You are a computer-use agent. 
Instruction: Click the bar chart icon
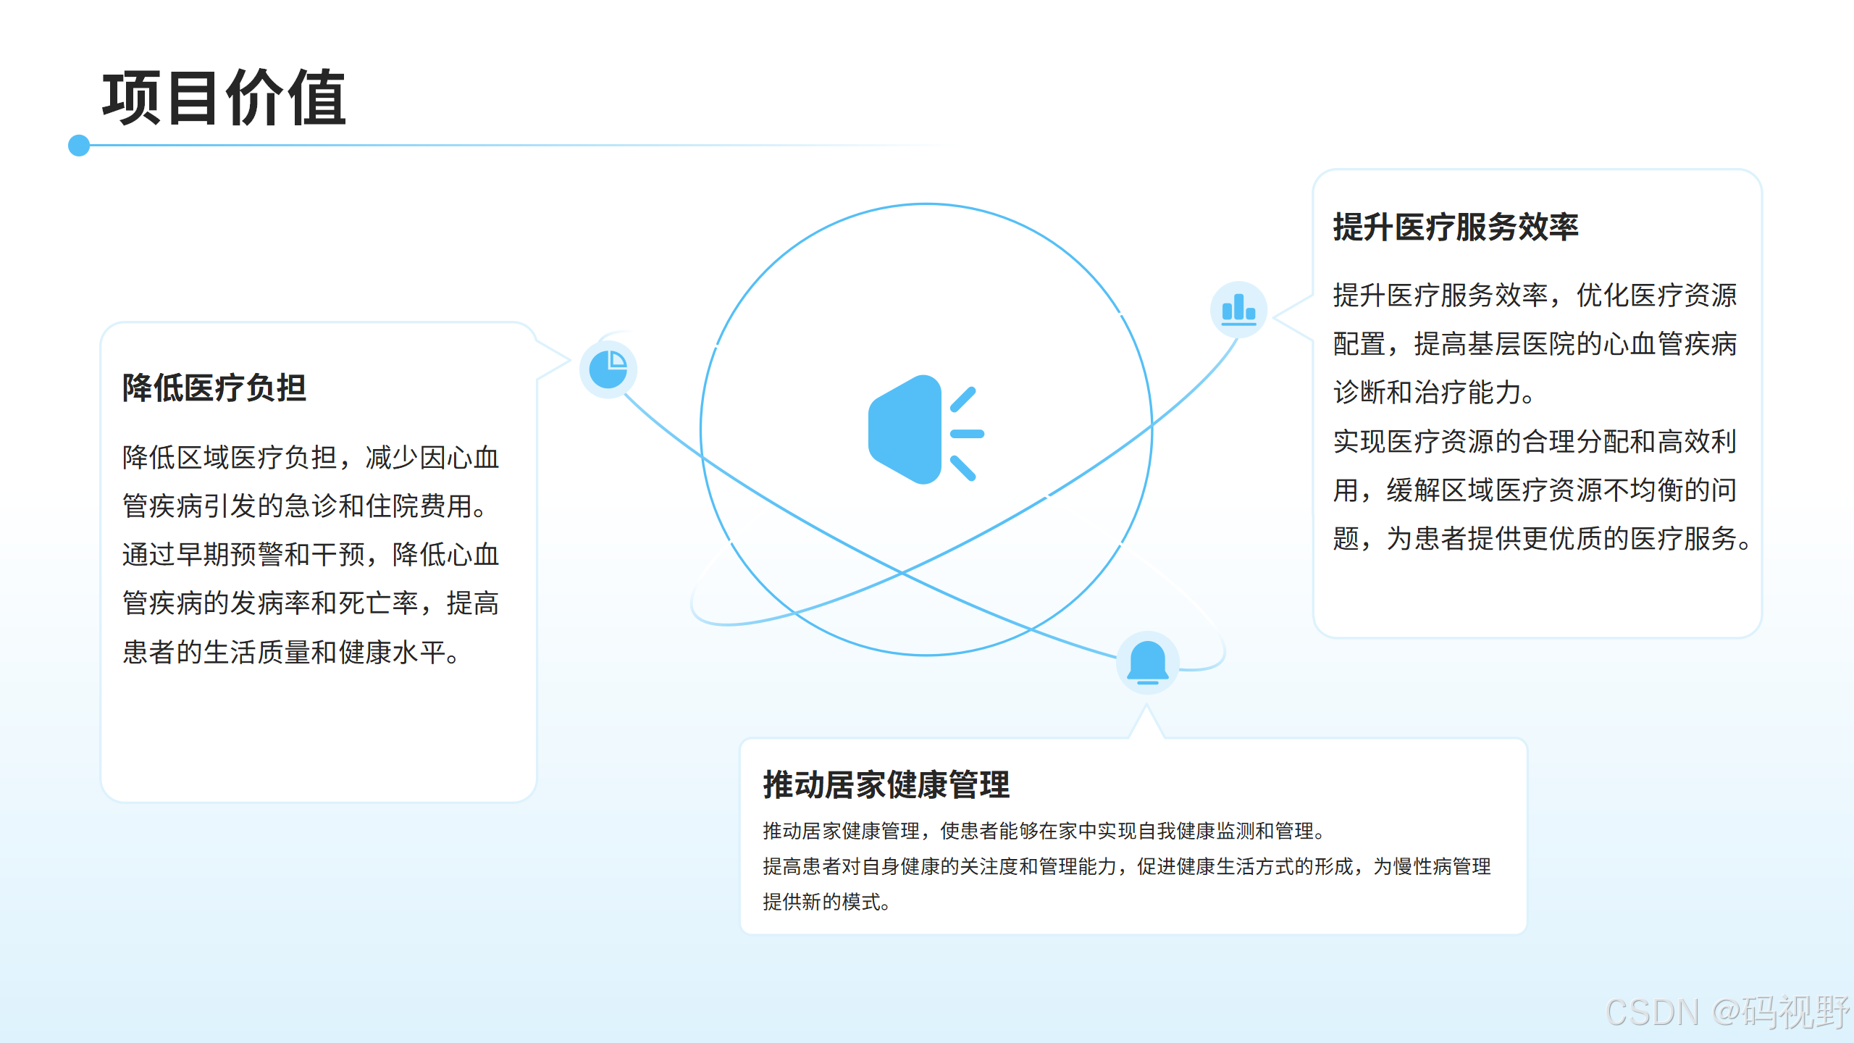click(x=1238, y=309)
